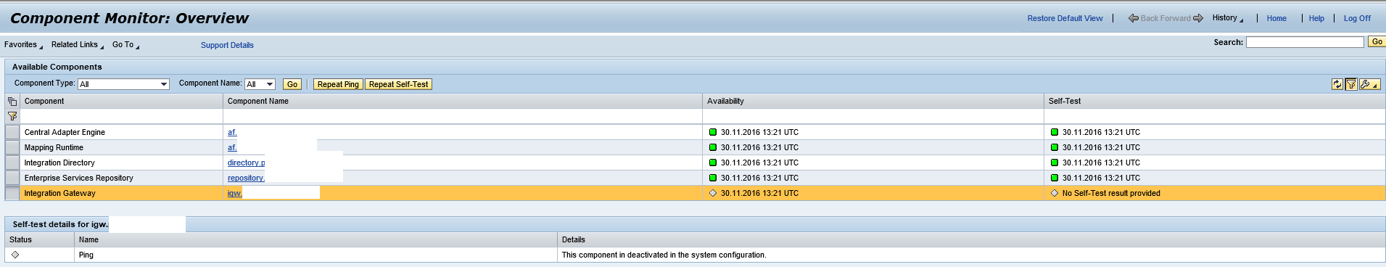Click the Self-Test column header
Screen dimensions: 1386x267
(x=1215, y=102)
